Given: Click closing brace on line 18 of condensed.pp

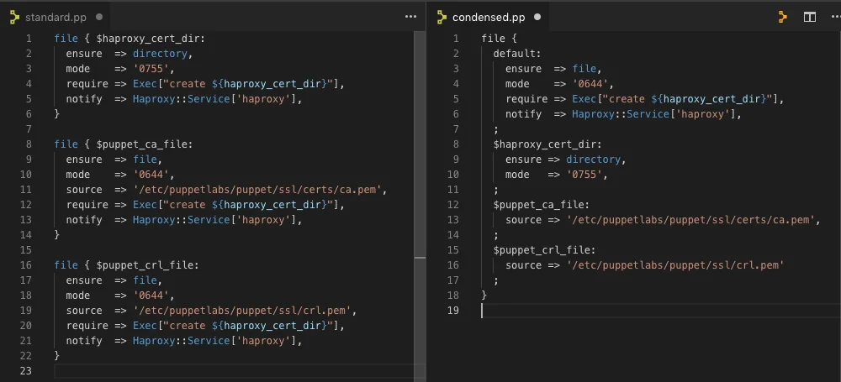Looking at the screenshot, I should point(484,296).
